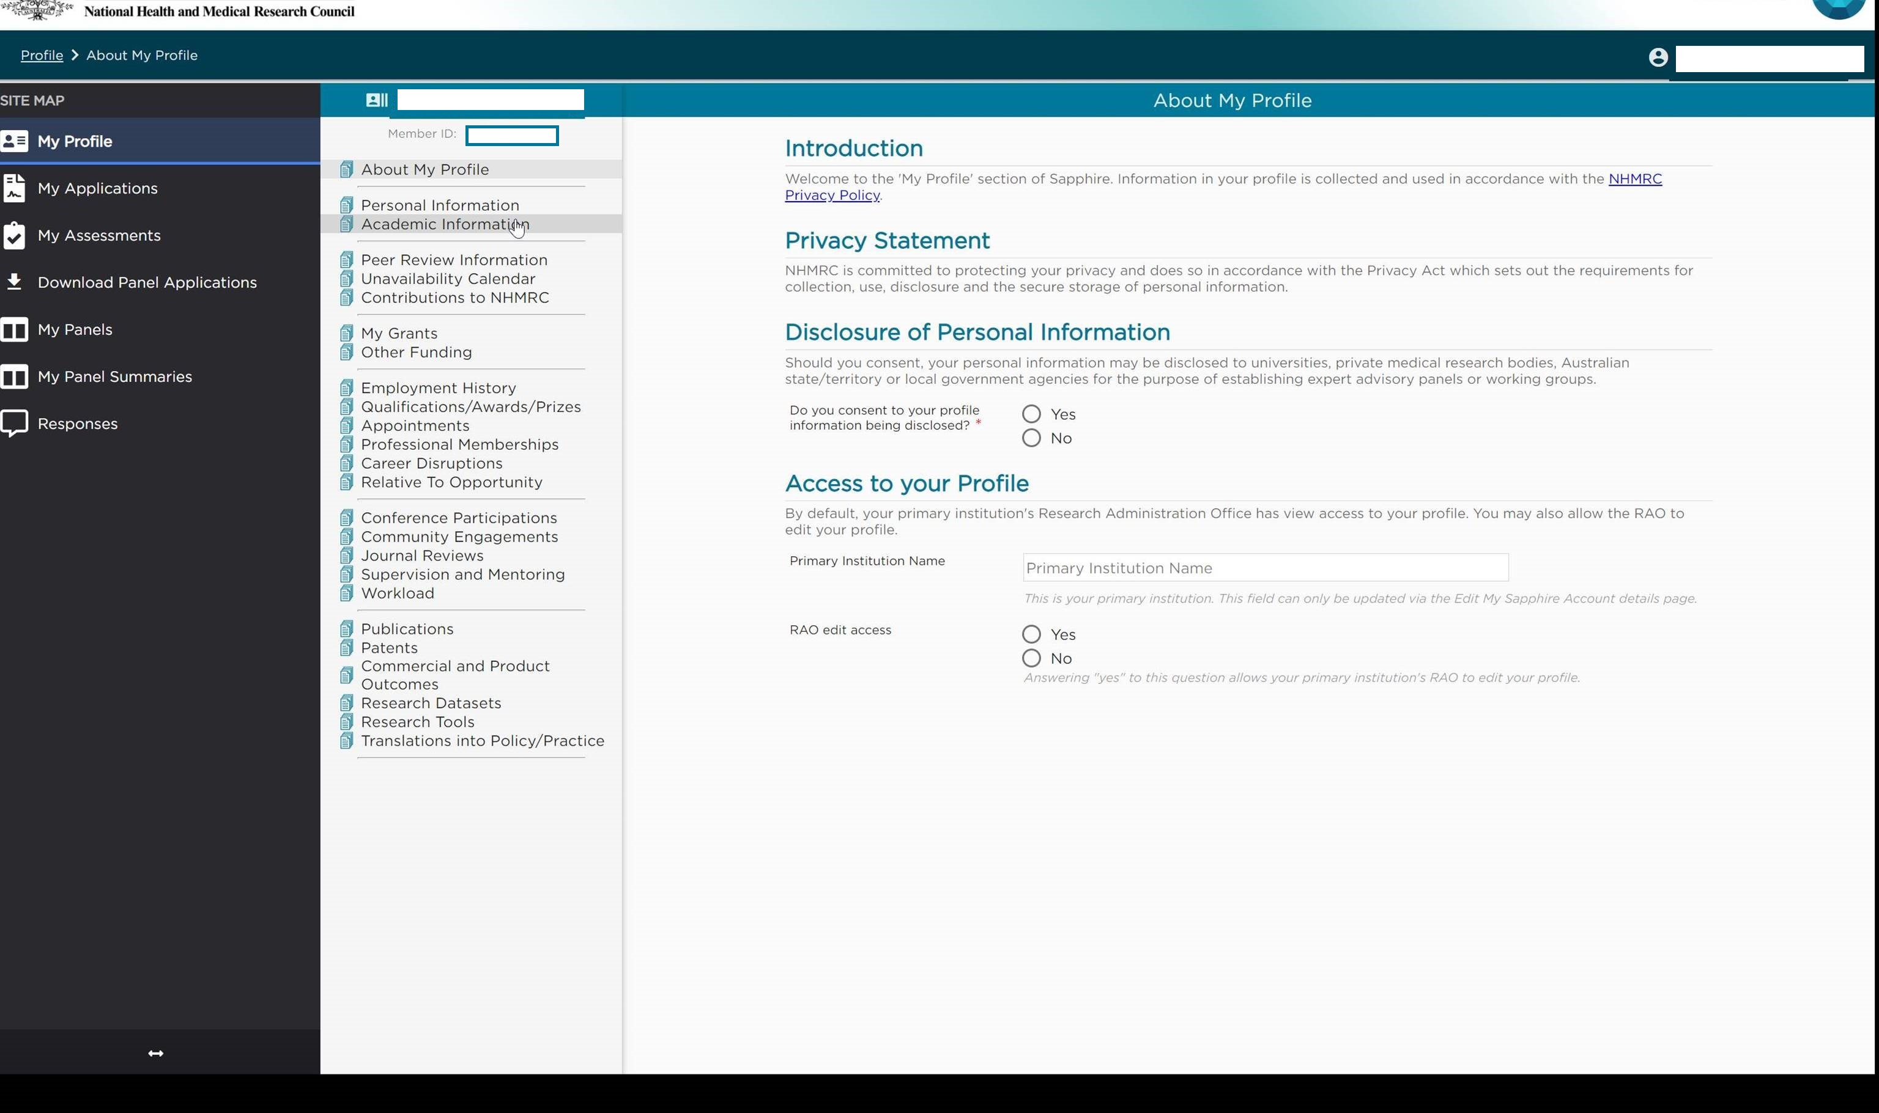Click the Primary Institution Name field

[1265, 568]
